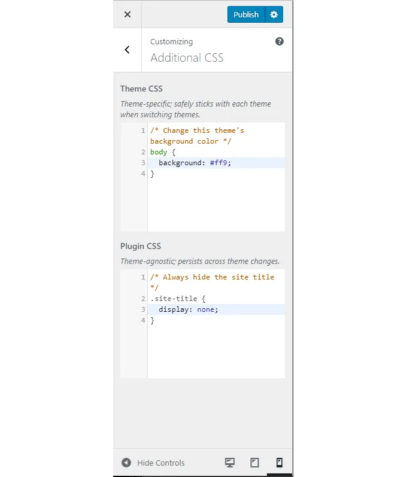Open publish settings gear
Image resolution: width=407 pixels, height=477 pixels.
(274, 14)
